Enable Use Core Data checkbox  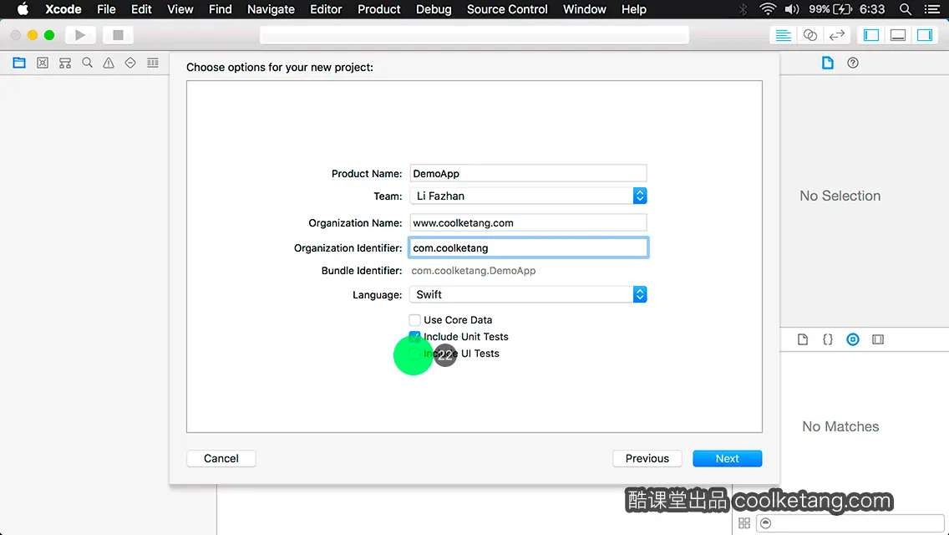(414, 320)
